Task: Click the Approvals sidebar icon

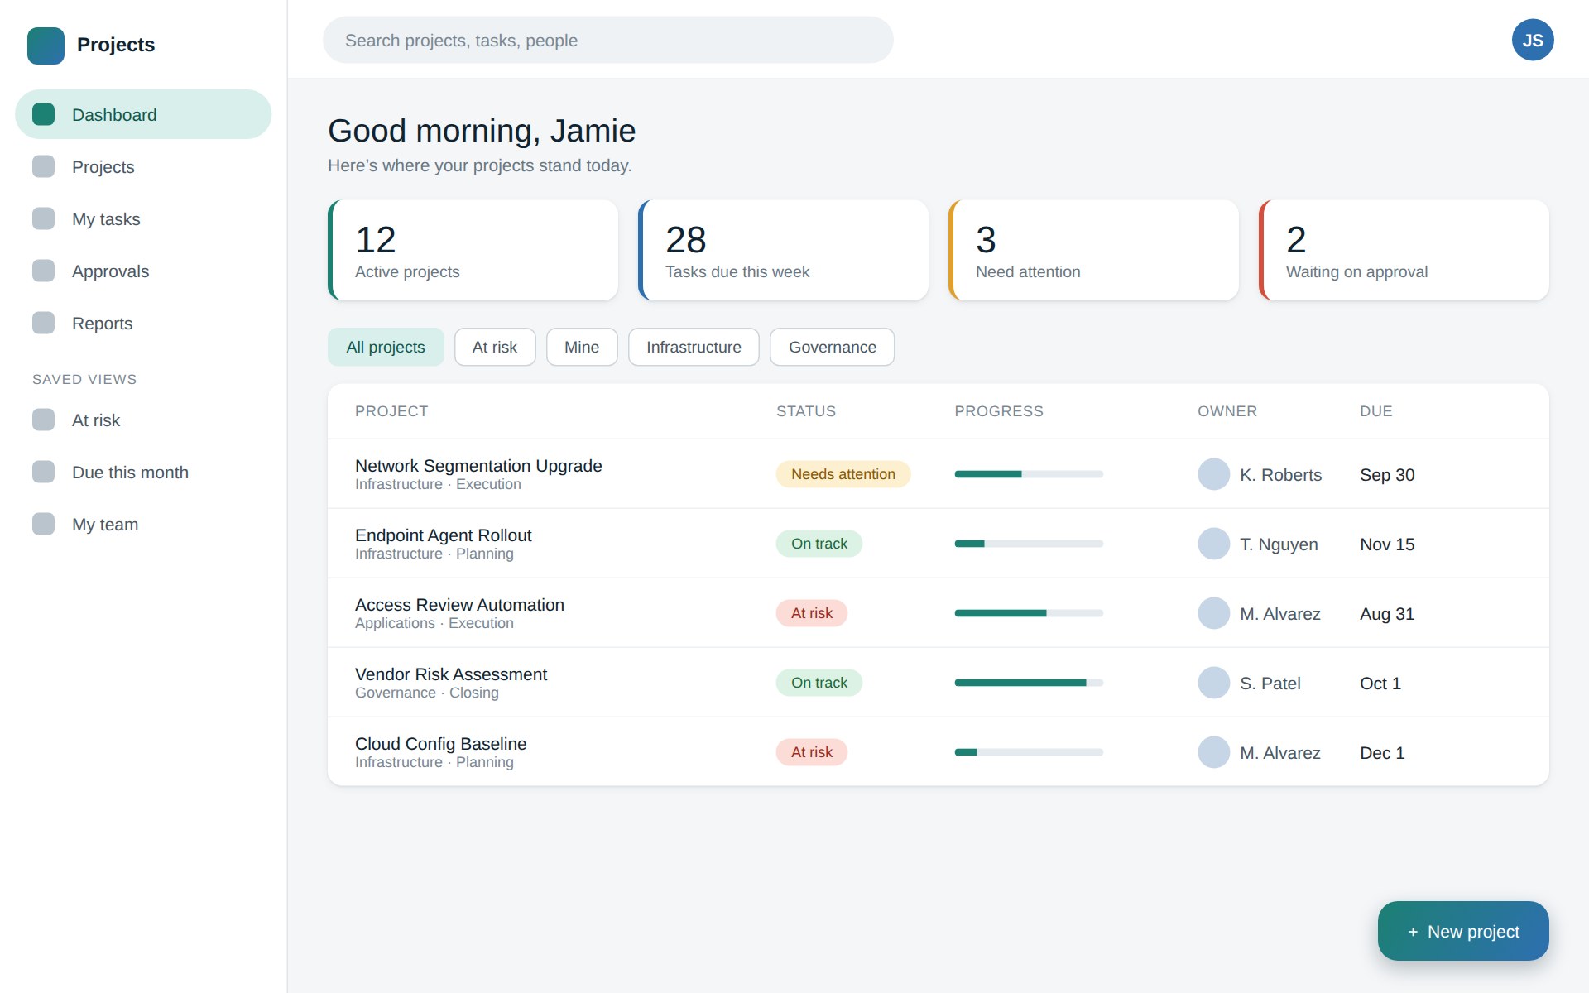Action: [x=44, y=271]
